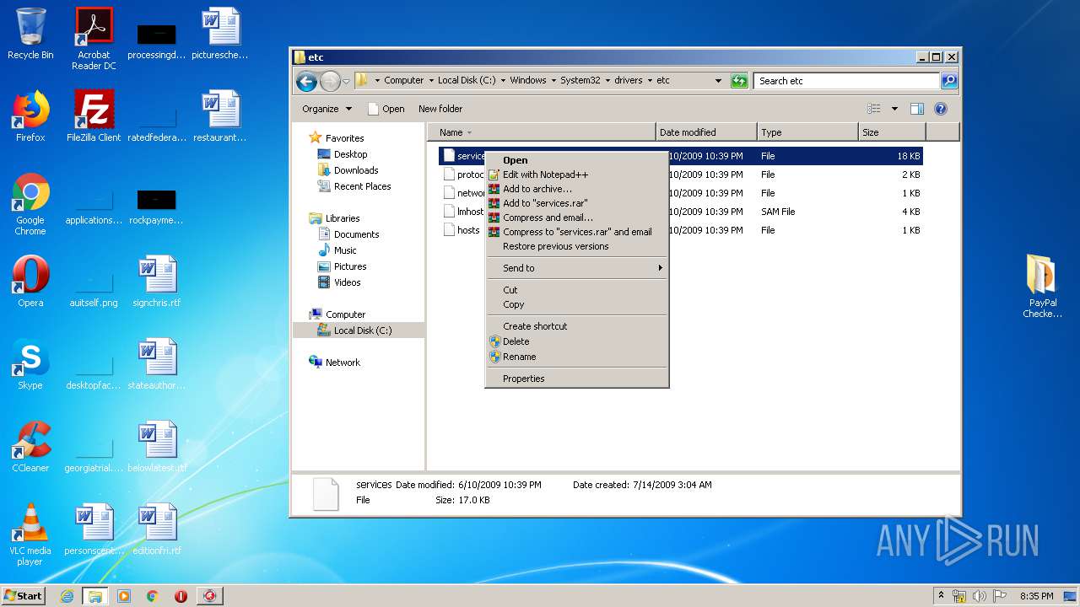Launch Opera browser from desktop
The height and width of the screenshot is (607, 1080).
(30, 282)
